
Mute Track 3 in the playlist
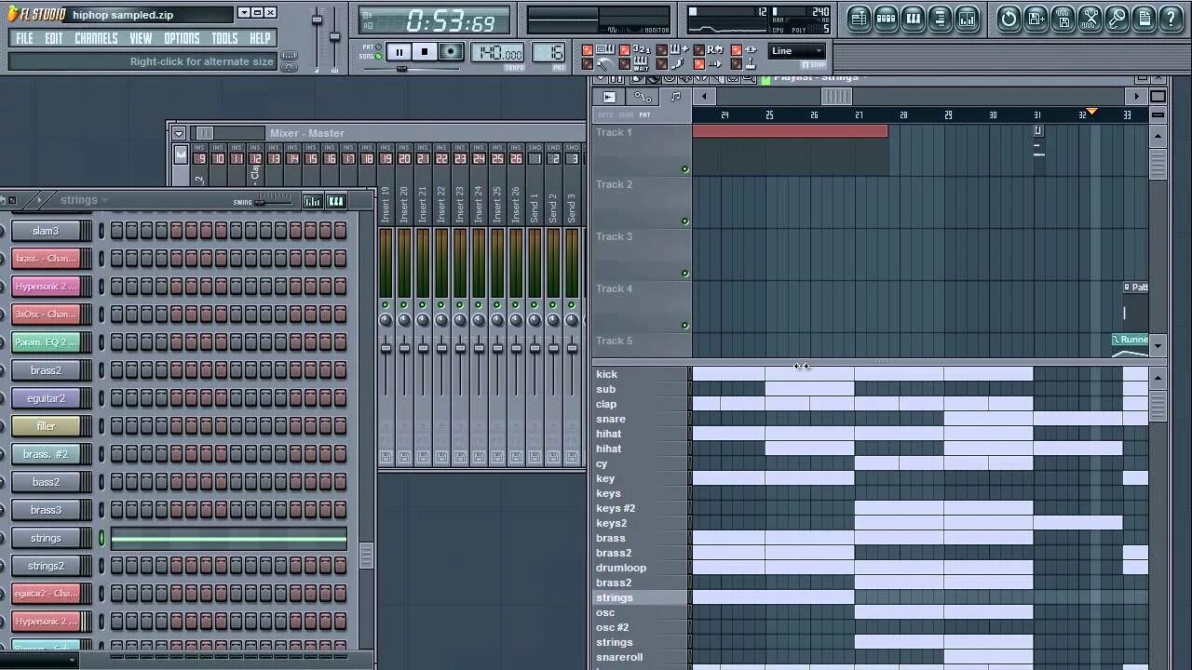[685, 274]
